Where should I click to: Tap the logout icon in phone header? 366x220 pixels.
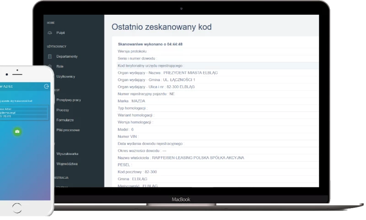[46, 86]
